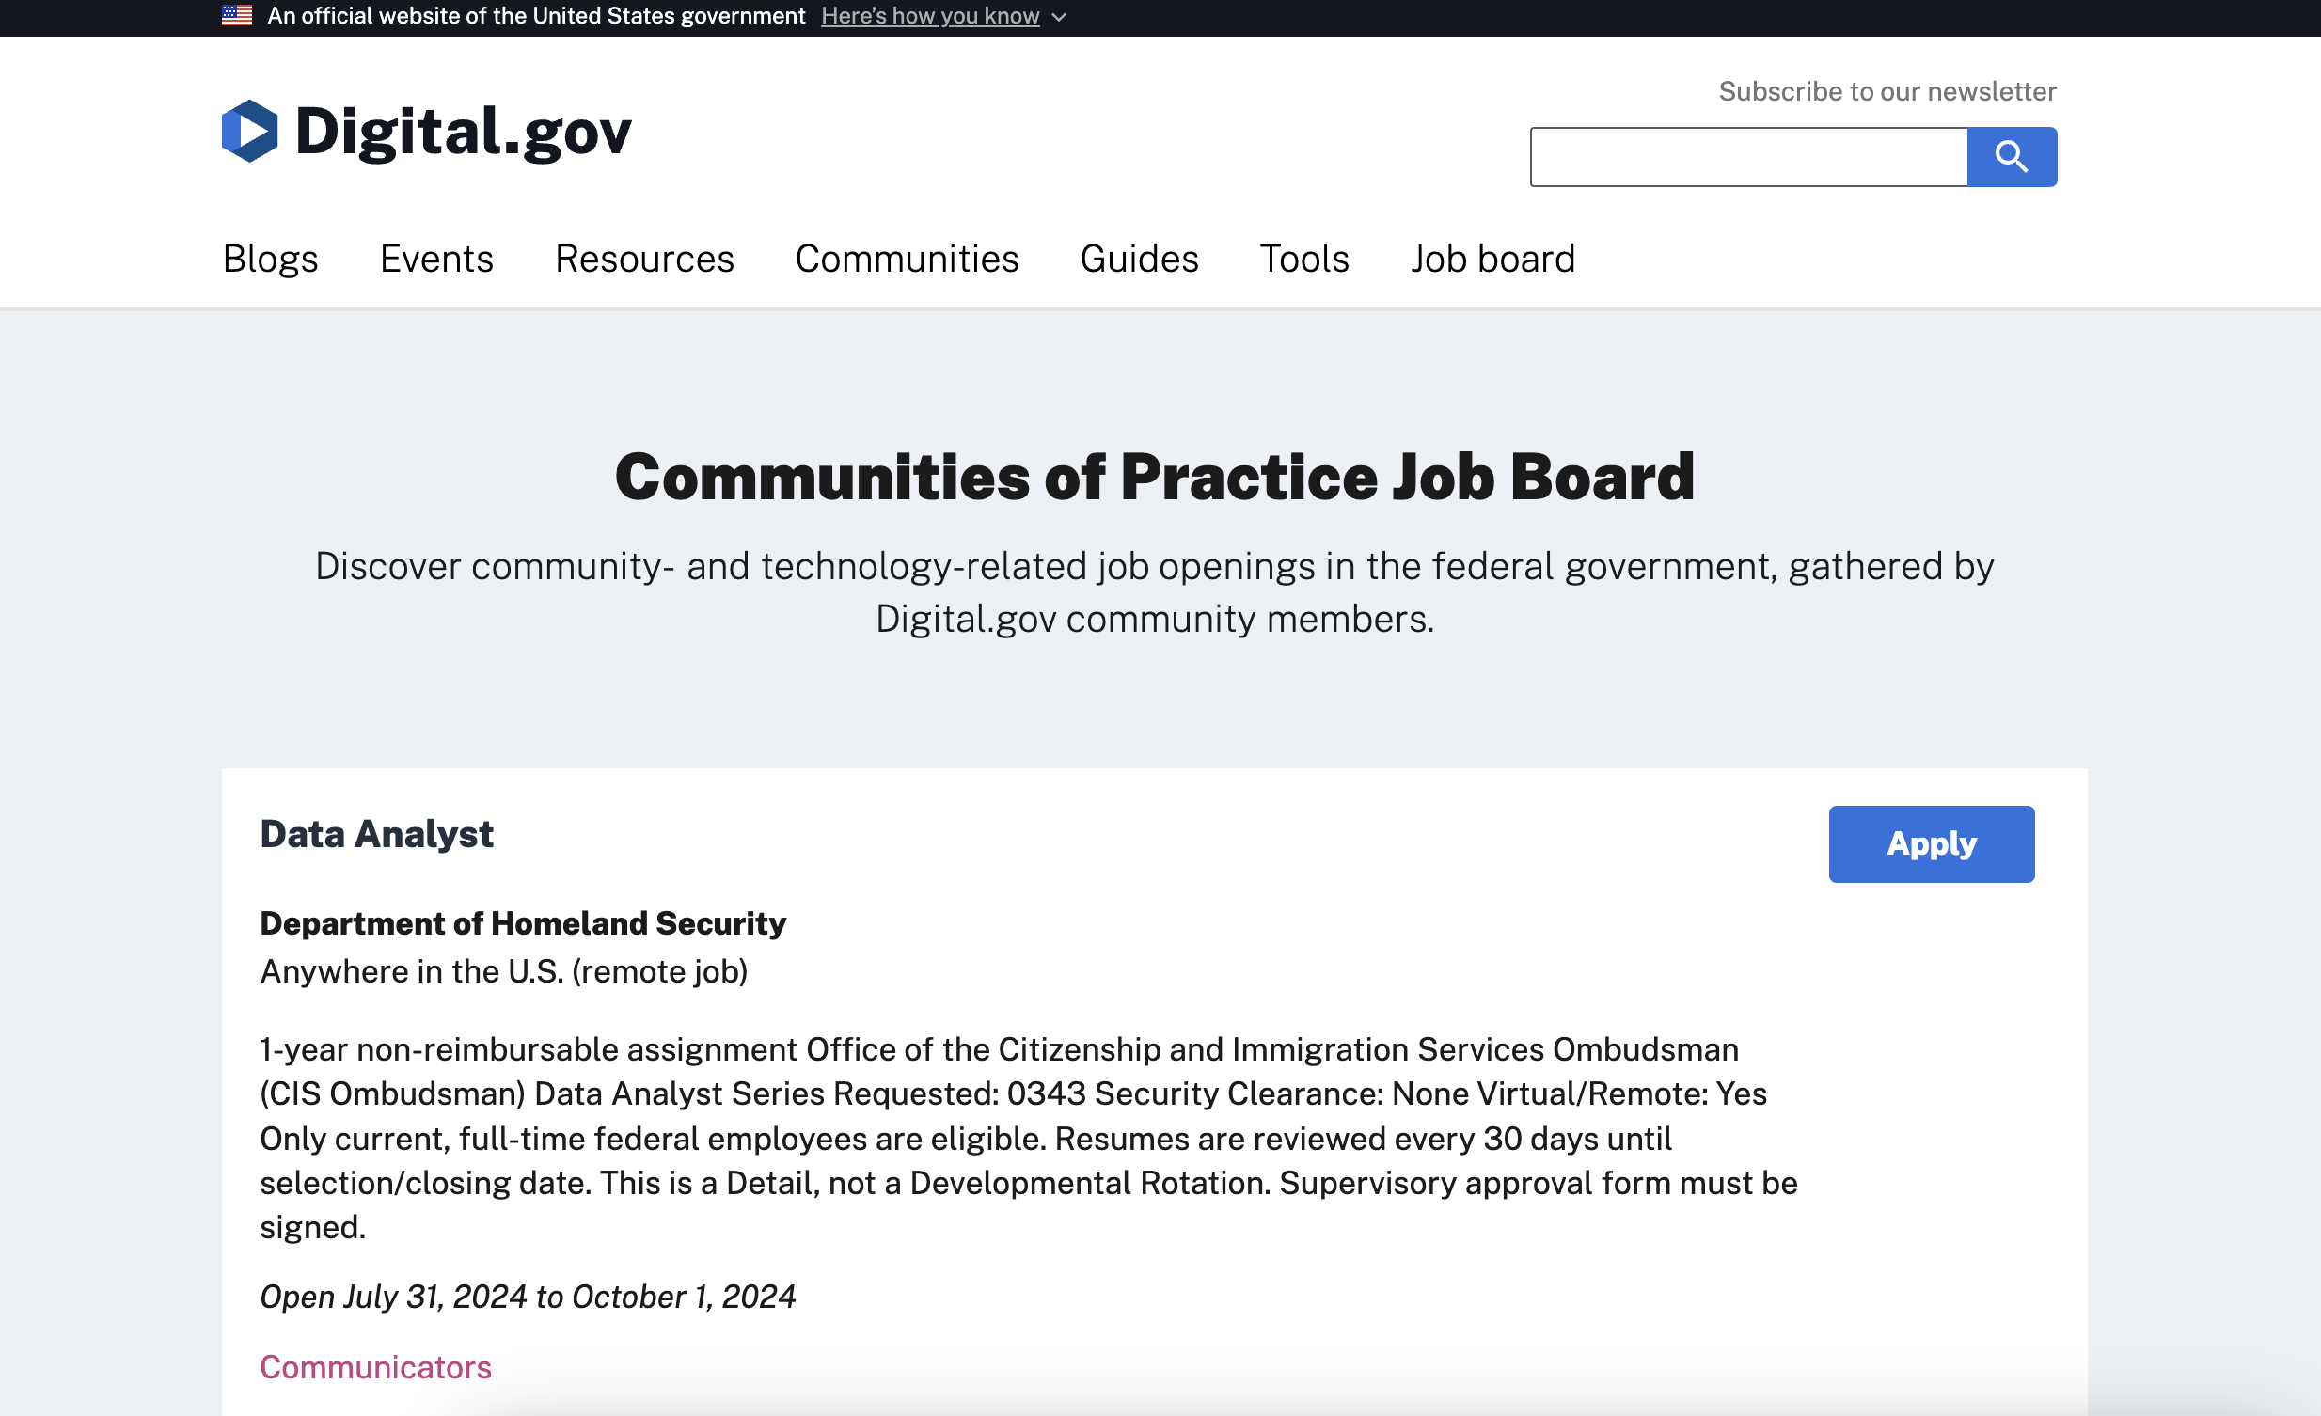The width and height of the screenshot is (2321, 1416).
Task: Click the US flag icon in banner
Action: (x=236, y=15)
